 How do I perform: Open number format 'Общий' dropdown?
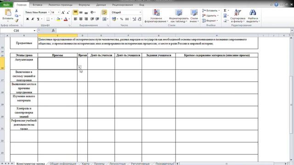pos(140,12)
